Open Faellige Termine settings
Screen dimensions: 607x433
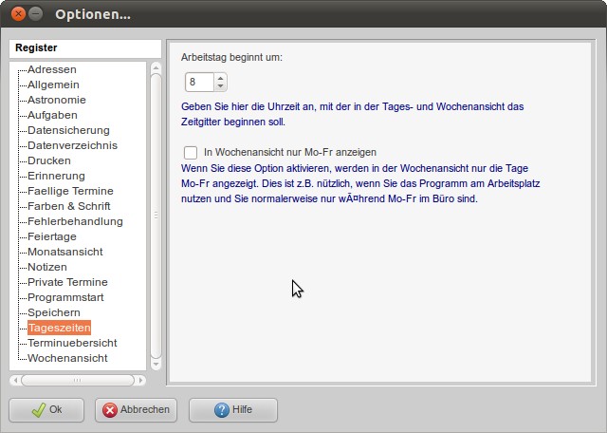(x=70, y=191)
